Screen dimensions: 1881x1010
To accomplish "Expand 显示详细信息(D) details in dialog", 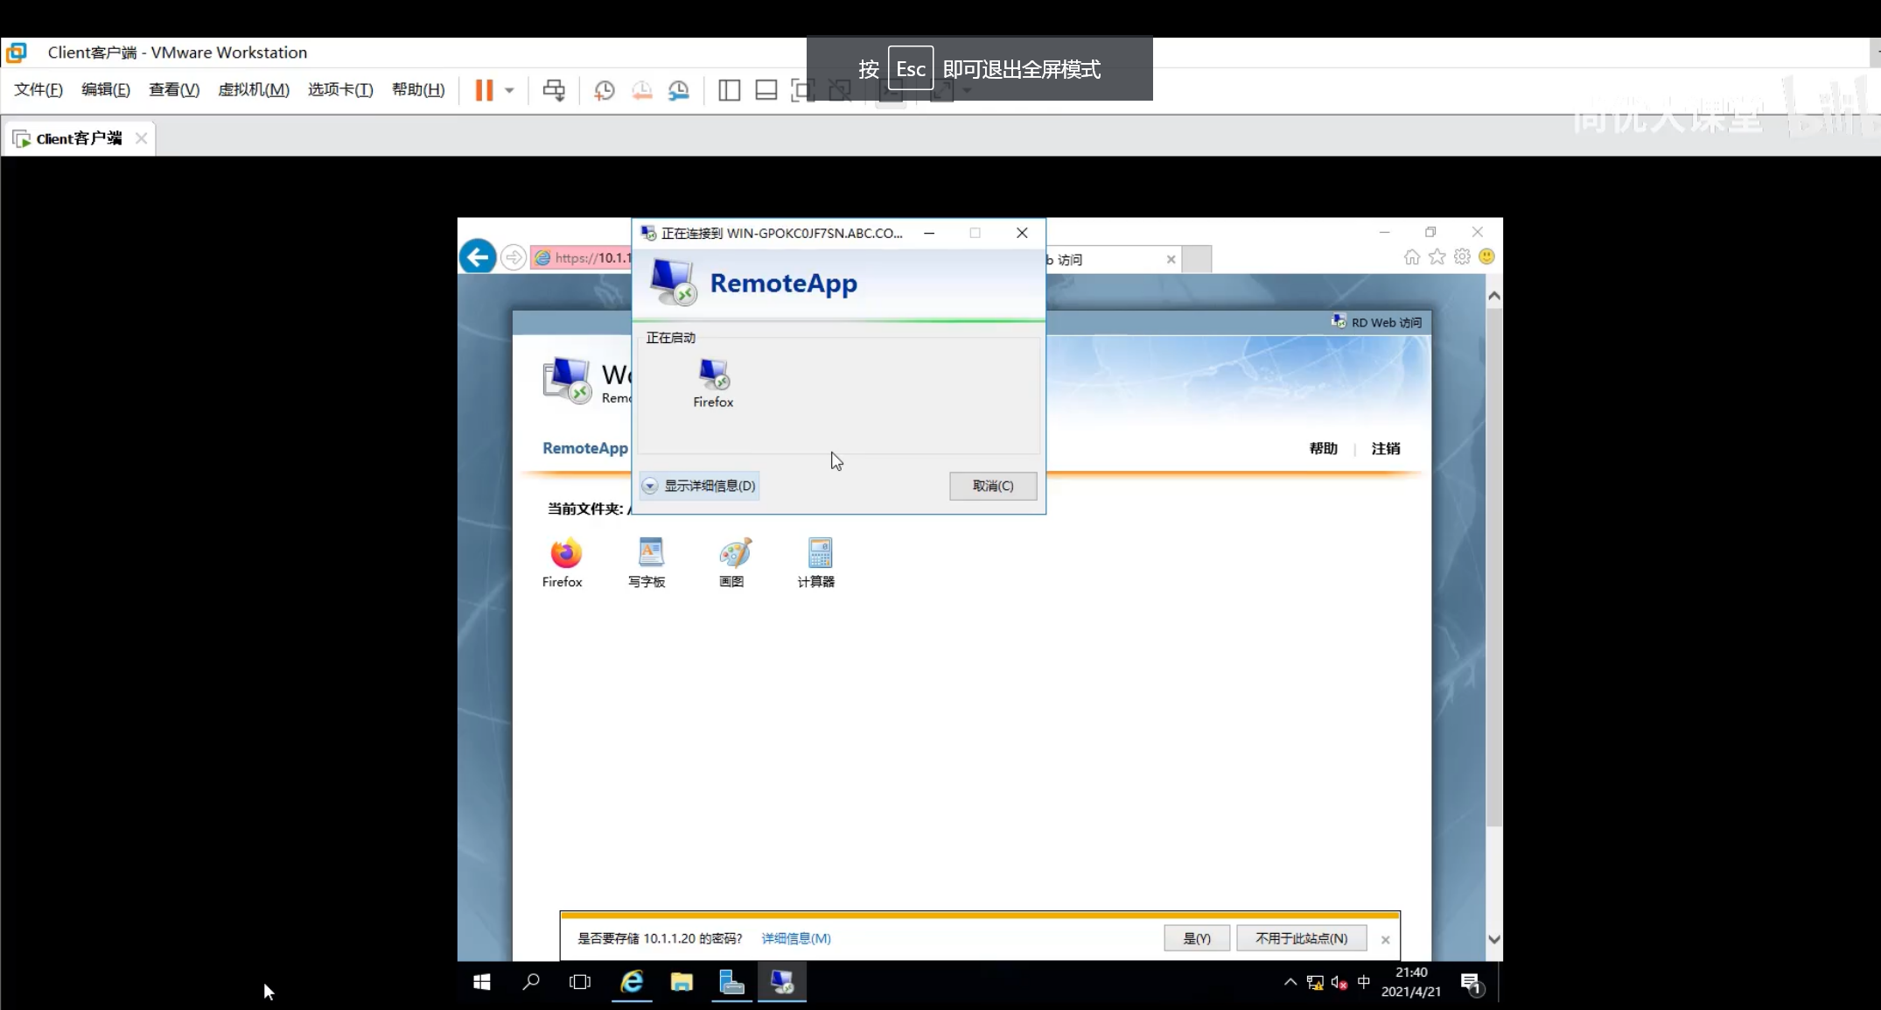I will [700, 486].
